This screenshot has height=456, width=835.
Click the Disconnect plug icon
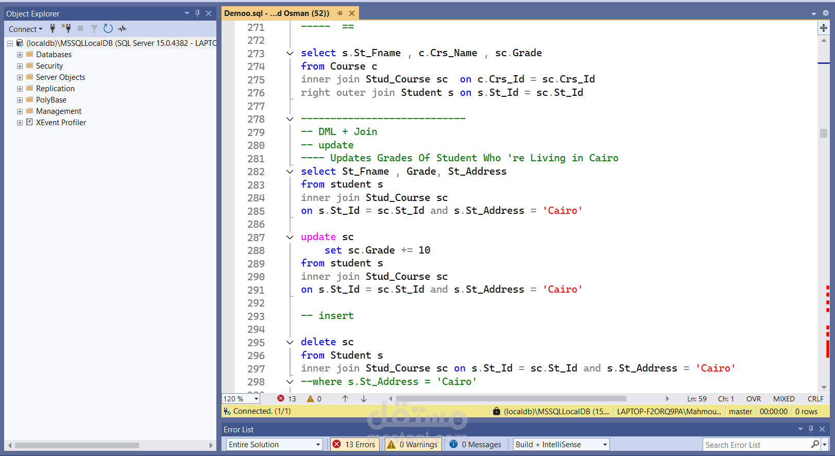66,28
